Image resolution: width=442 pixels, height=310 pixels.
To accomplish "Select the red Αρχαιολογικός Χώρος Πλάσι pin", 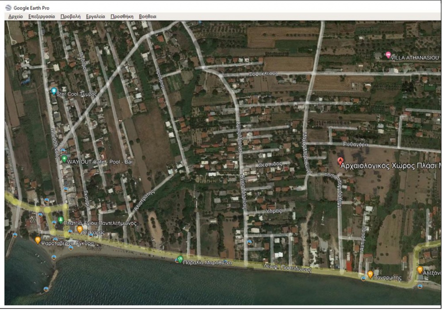I will (x=340, y=161).
